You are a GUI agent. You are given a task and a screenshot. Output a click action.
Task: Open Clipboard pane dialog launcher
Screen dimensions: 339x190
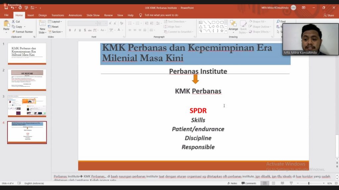pos(34,37)
